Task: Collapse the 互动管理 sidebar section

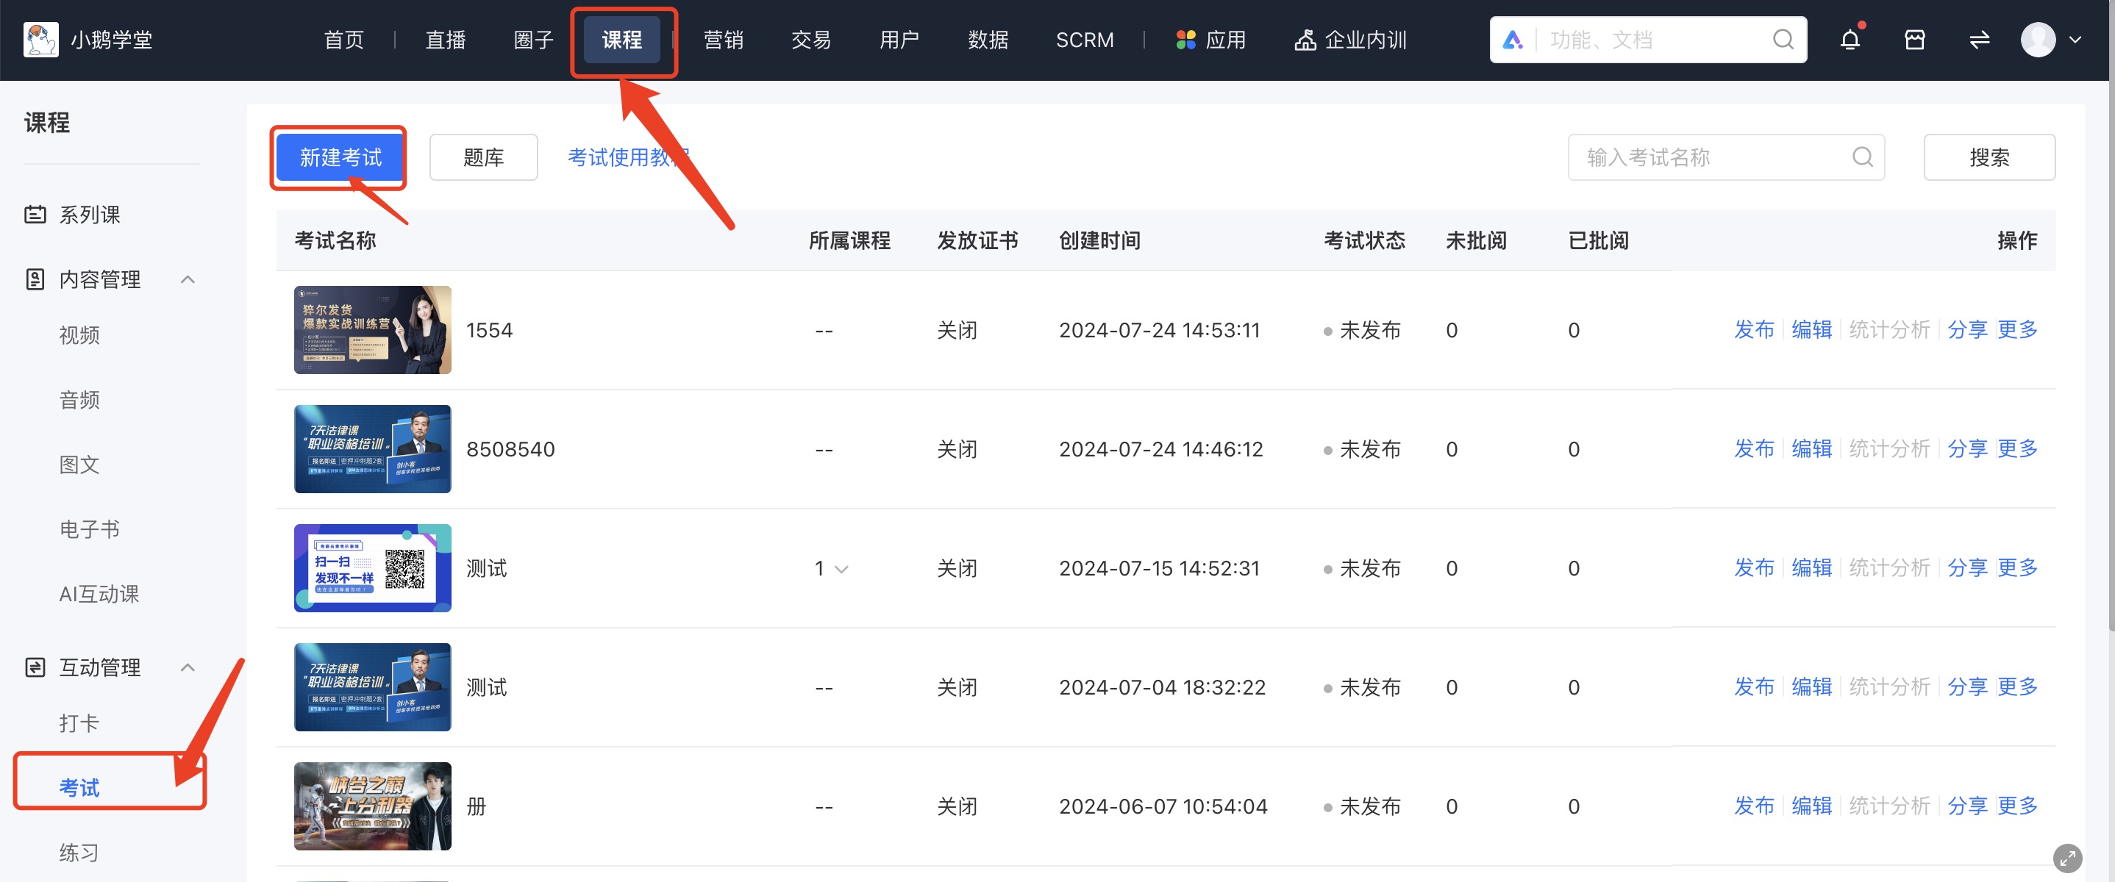Action: coord(188,667)
